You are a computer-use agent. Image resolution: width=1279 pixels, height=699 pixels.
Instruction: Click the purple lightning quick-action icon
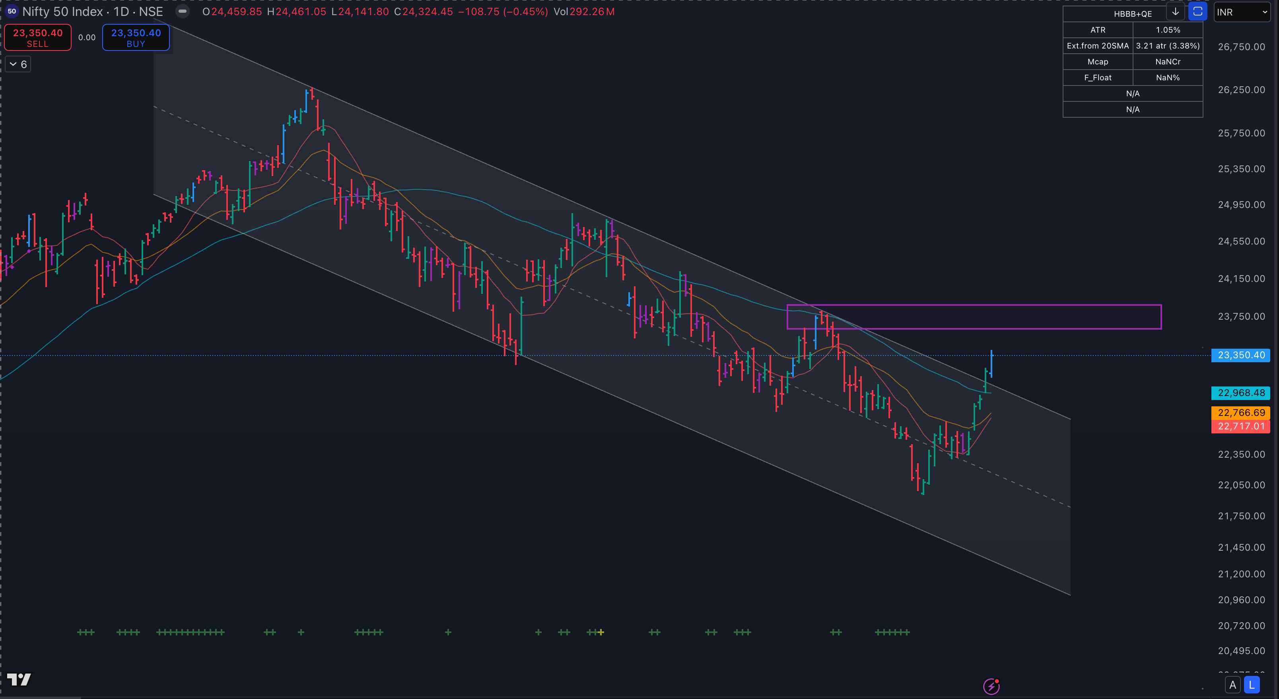tap(991, 687)
